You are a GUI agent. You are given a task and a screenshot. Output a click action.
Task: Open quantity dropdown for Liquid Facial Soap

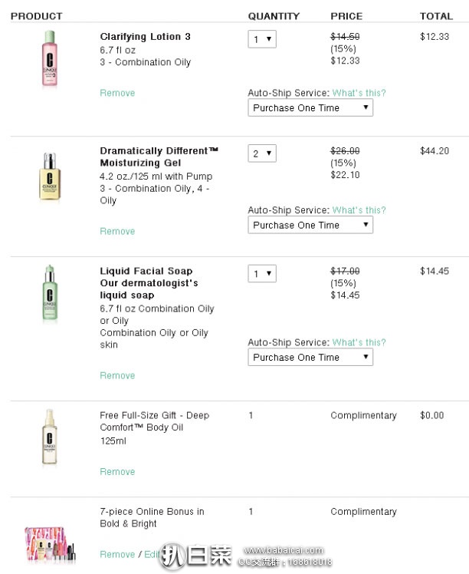[261, 274]
